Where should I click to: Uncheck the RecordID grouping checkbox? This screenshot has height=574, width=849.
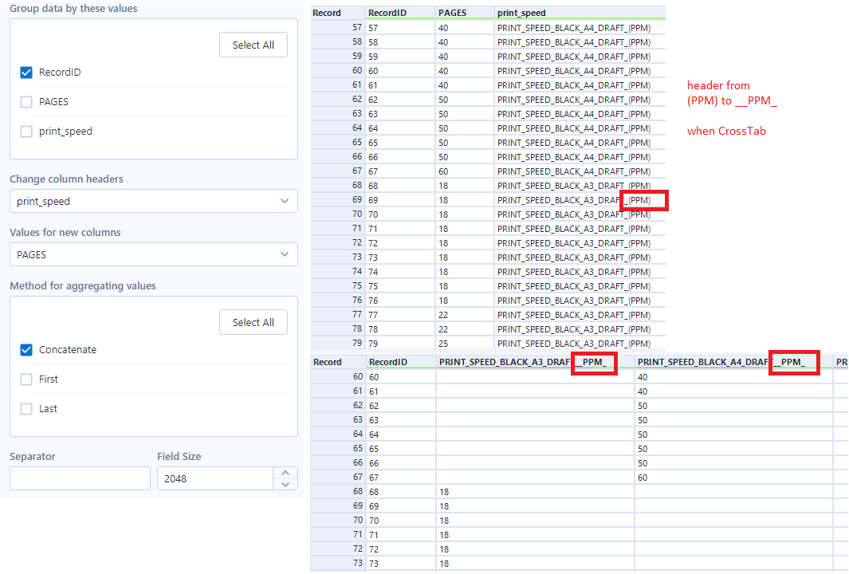tap(27, 72)
